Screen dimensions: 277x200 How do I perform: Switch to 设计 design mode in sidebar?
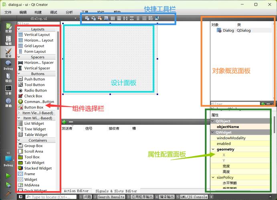[x=8, y=53]
